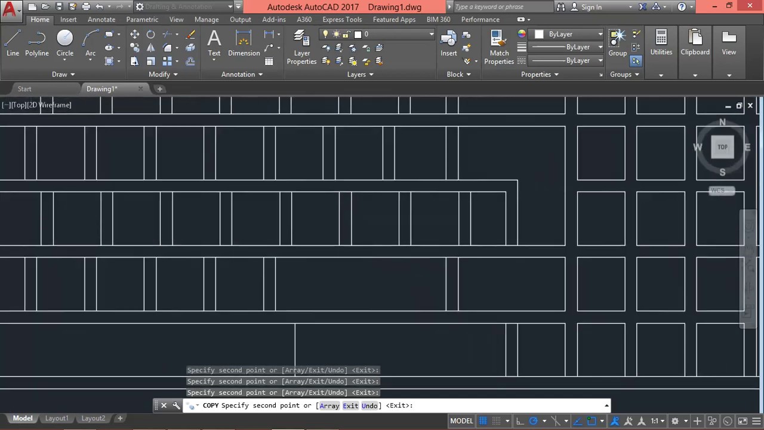764x430 pixels.
Task: Select the Polyline tool
Action: click(37, 43)
